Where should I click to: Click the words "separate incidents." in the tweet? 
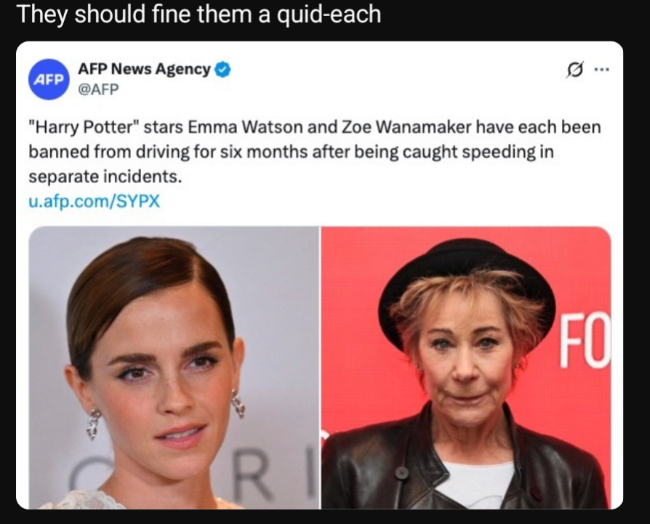[105, 177]
